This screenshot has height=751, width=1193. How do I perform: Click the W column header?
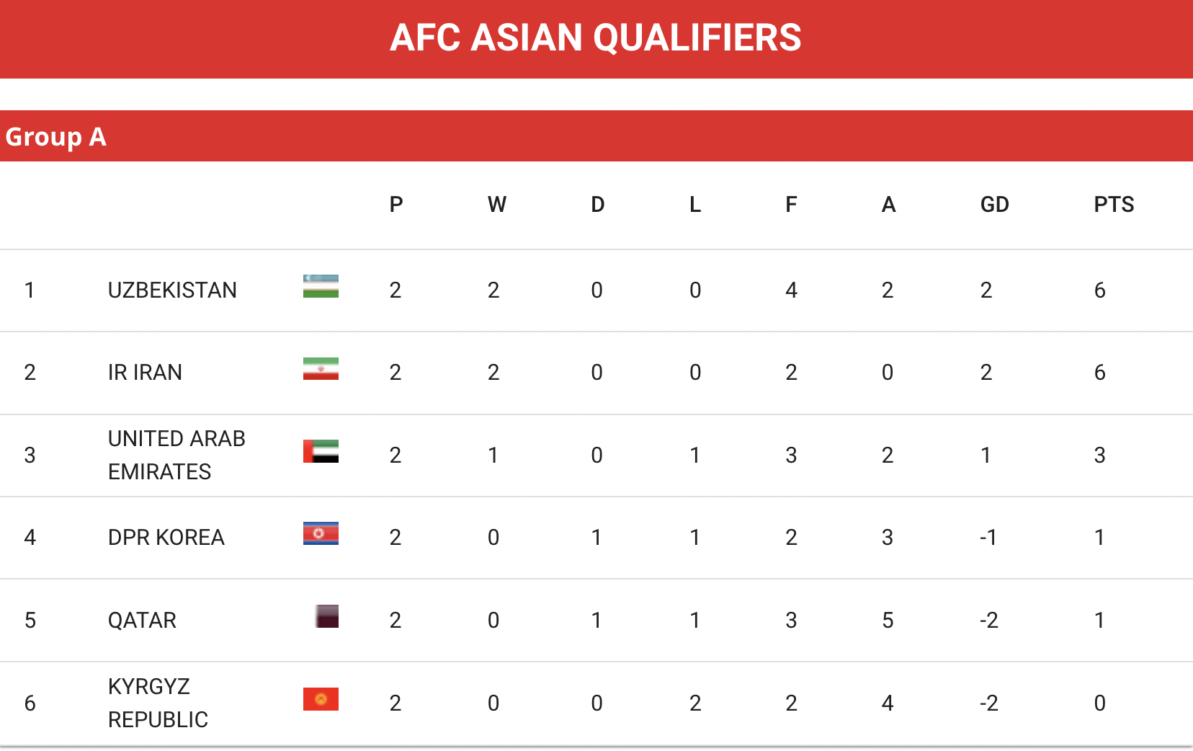(497, 205)
